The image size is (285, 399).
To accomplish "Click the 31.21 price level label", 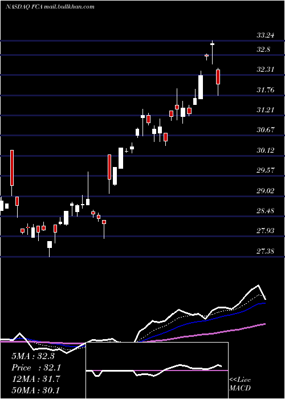I will coord(266,109).
